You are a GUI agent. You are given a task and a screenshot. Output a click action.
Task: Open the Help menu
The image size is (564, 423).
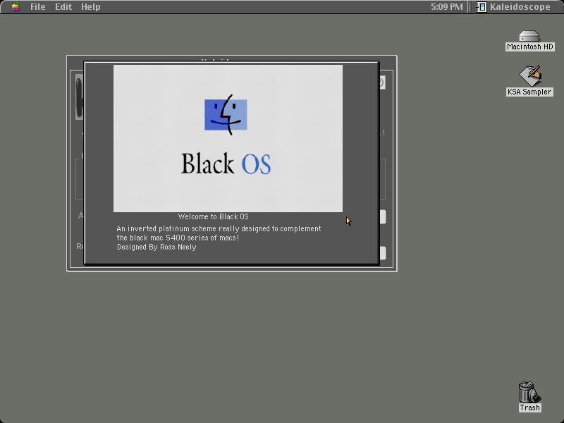tap(91, 7)
